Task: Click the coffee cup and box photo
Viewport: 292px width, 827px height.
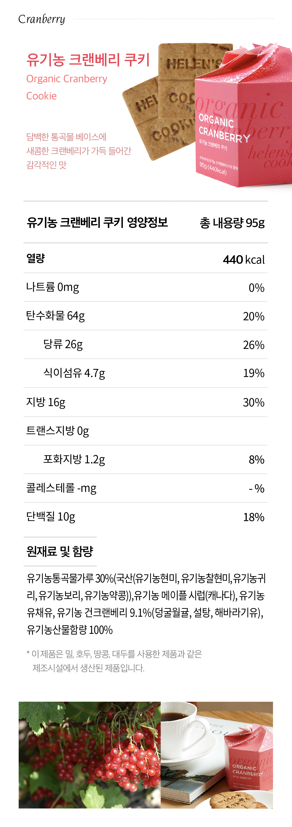Action: [217, 755]
